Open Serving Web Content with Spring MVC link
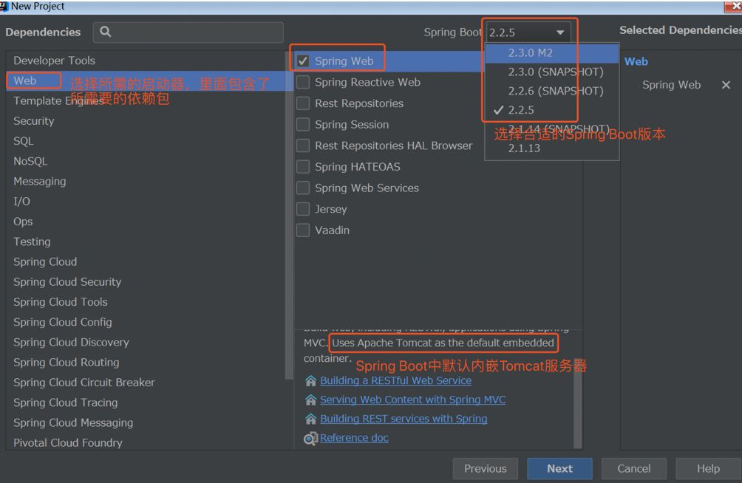The height and width of the screenshot is (483, 742). tap(412, 400)
